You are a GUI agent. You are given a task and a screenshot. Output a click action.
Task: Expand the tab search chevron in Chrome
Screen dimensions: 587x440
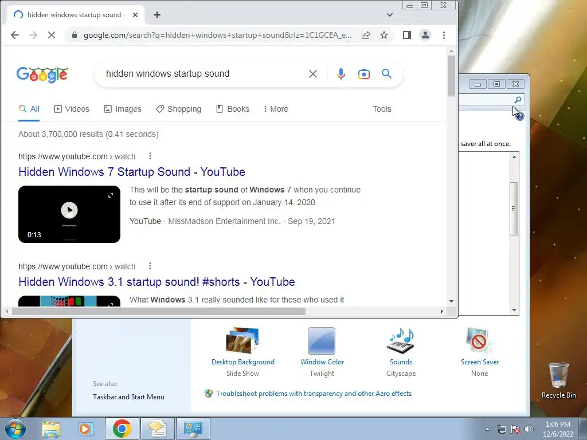pos(390,15)
